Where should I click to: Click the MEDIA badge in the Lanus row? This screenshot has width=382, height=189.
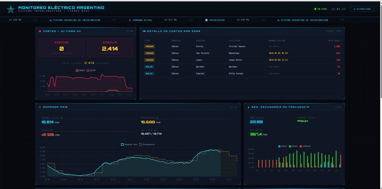tap(150, 60)
